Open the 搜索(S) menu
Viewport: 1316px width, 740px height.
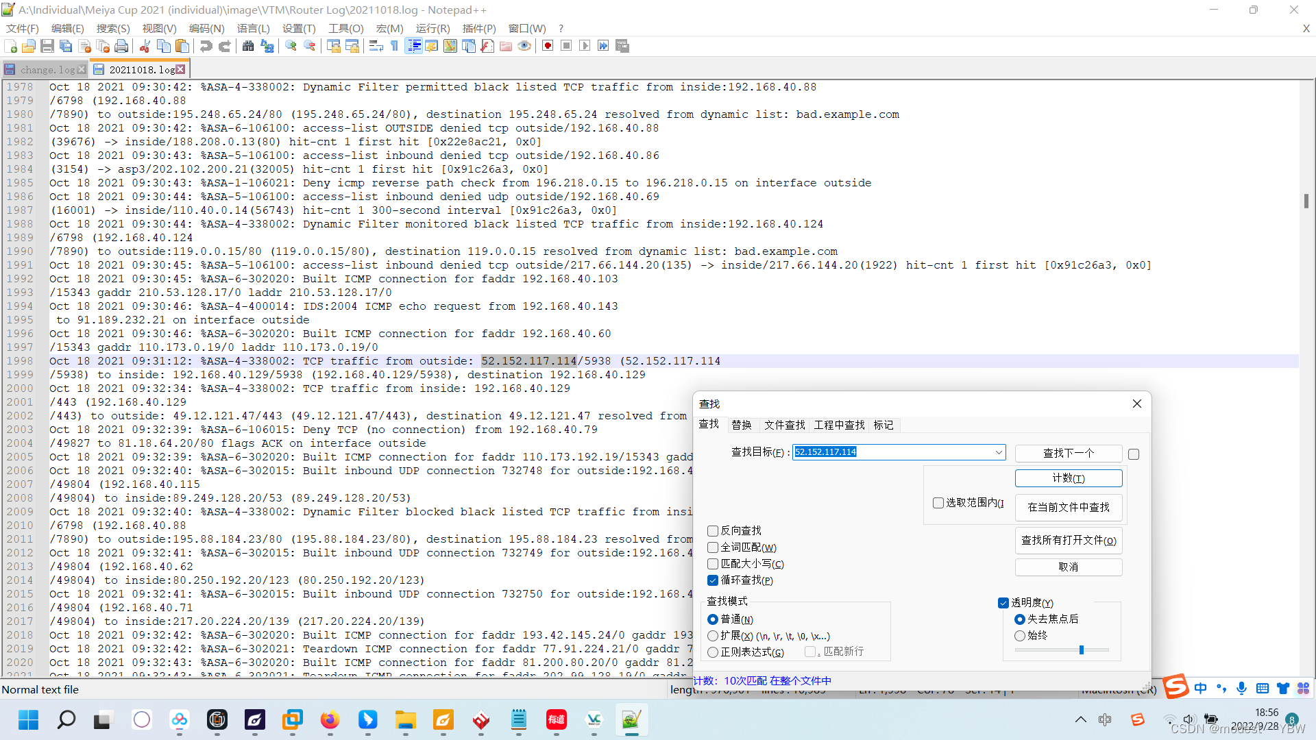[112, 28]
